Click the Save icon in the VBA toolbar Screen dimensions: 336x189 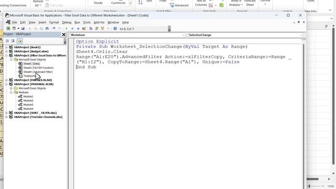tap(23, 28)
